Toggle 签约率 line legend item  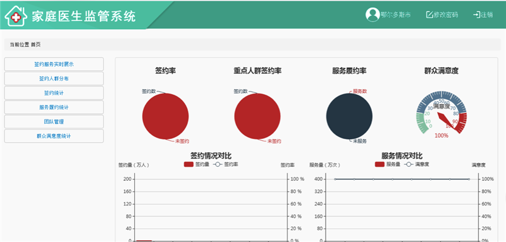[226, 164]
